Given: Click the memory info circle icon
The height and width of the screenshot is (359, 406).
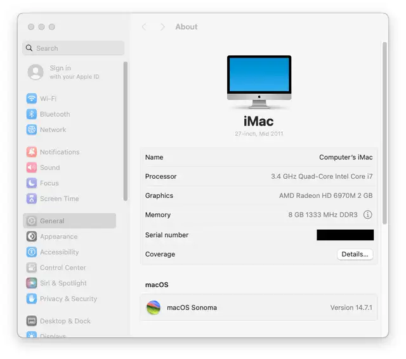Looking at the screenshot, I should (x=368, y=214).
